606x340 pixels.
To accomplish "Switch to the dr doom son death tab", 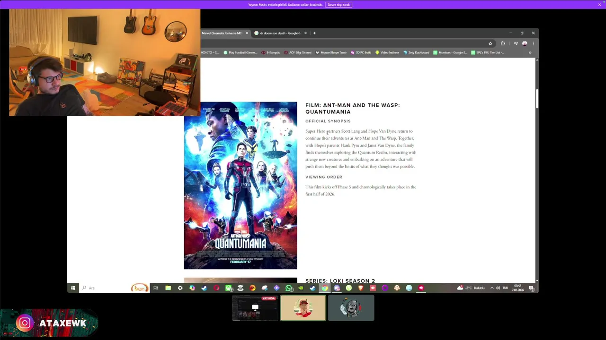I will click(x=280, y=33).
